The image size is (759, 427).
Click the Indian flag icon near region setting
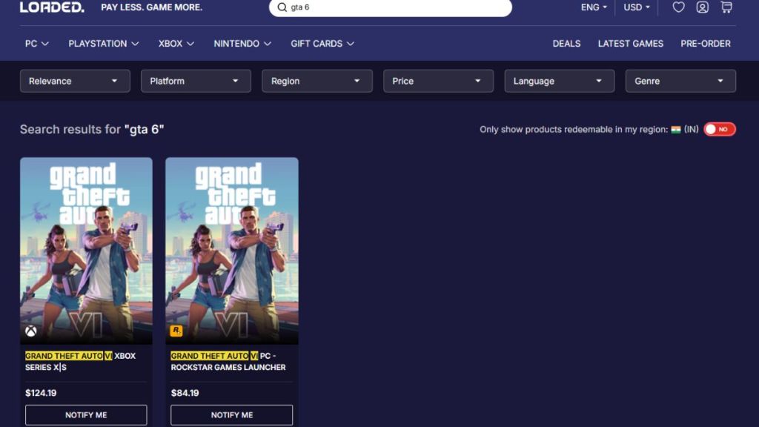(x=677, y=129)
